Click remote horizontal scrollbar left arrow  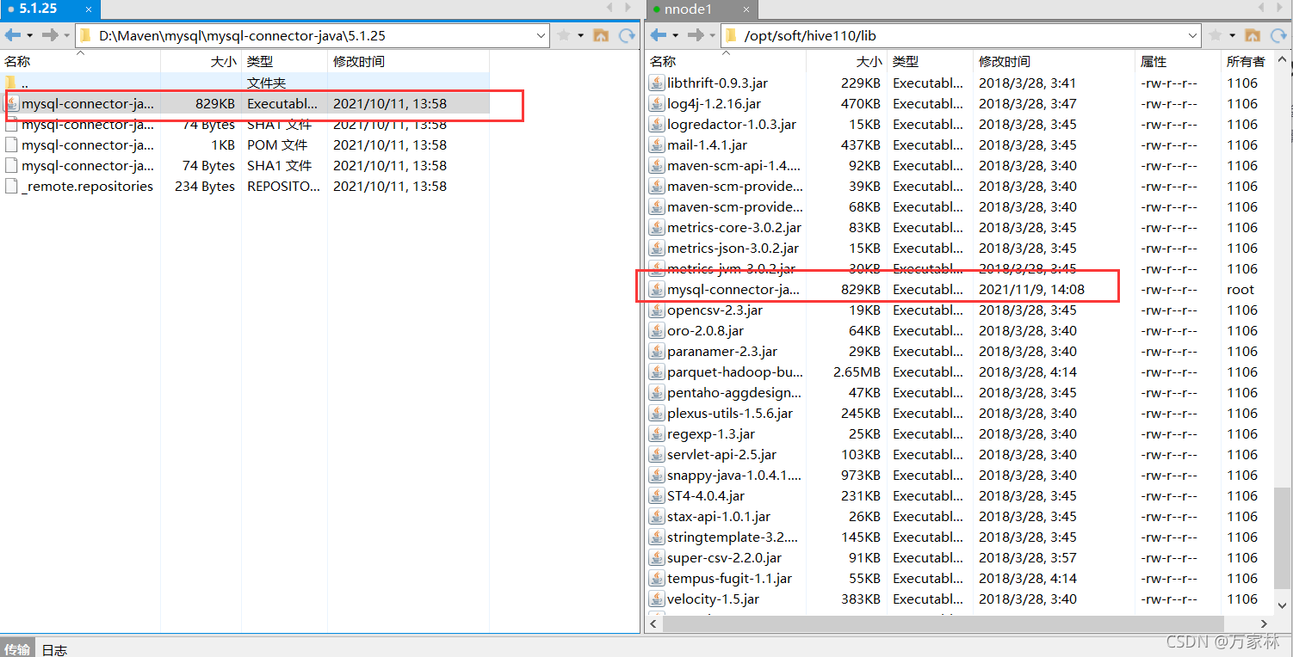(x=654, y=623)
